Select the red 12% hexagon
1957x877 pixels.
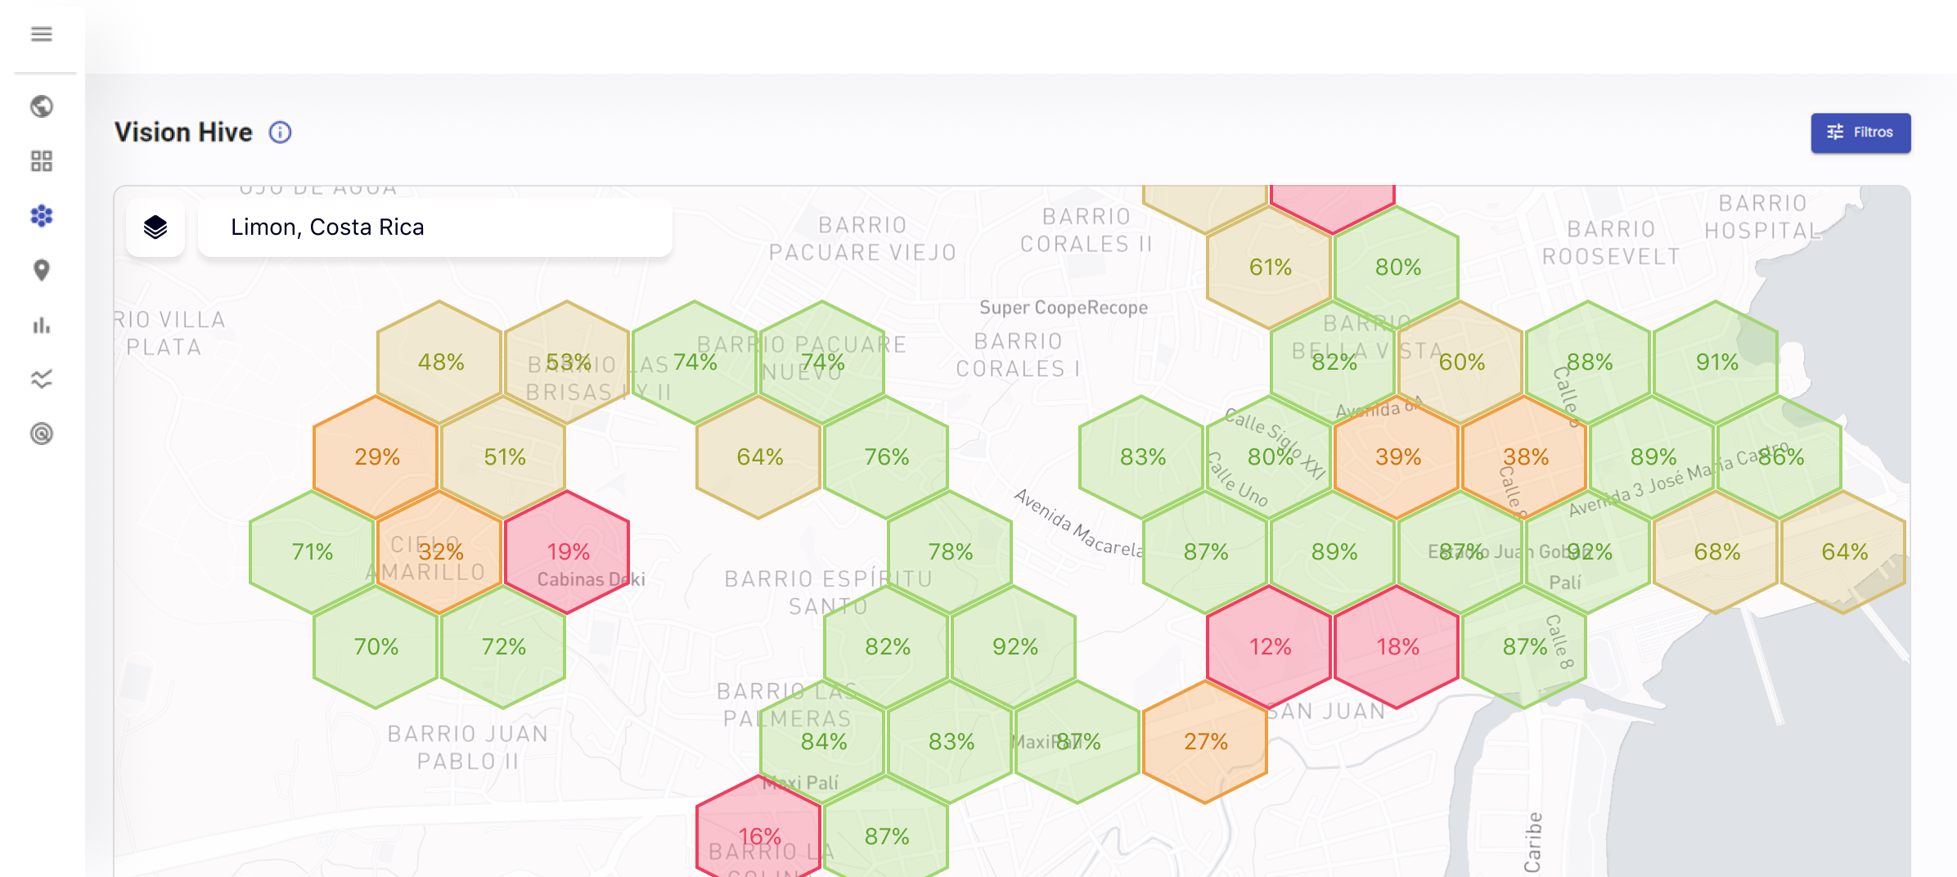tap(1270, 646)
